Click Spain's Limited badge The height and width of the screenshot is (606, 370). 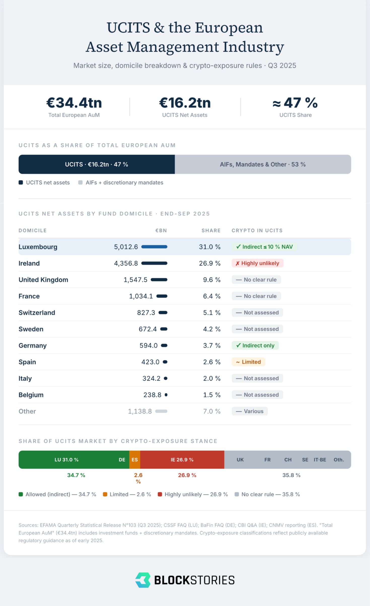pyautogui.click(x=248, y=362)
